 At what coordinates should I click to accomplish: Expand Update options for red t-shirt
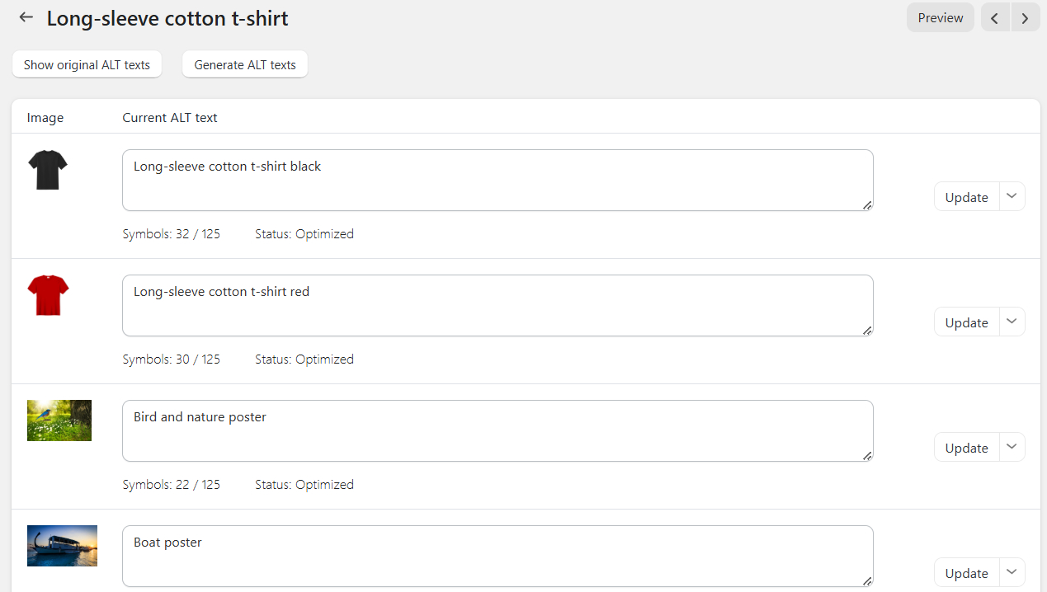click(x=1012, y=322)
